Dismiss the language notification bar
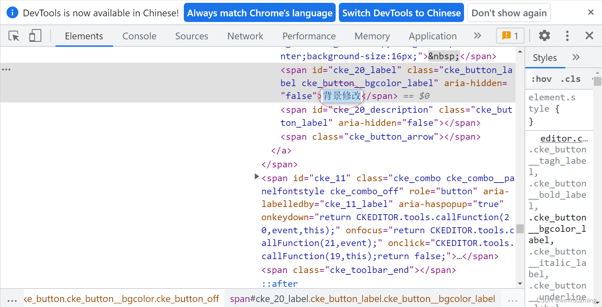The width and height of the screenshot is (602, 307). (591, 12)
